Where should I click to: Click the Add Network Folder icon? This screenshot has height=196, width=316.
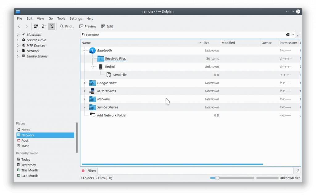(92, 115)
